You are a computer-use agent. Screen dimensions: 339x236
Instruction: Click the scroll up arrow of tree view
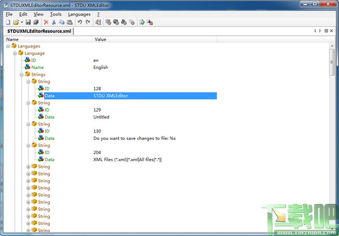coord(332,46)
